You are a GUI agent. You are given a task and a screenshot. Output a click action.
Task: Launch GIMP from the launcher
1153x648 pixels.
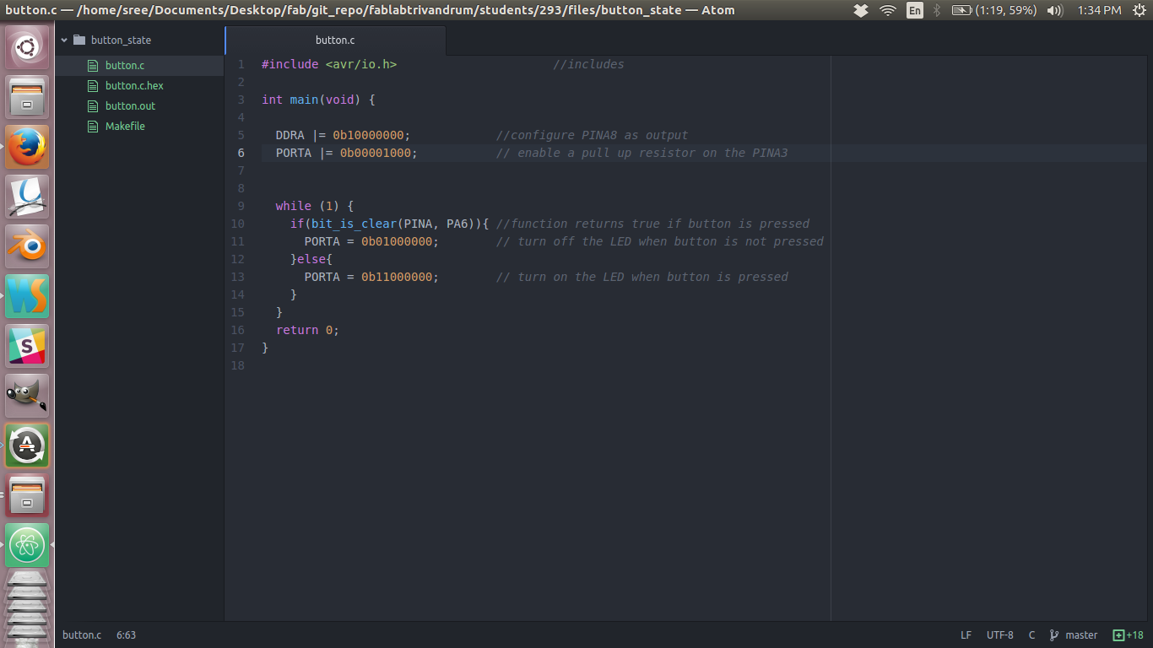(28, 395)
